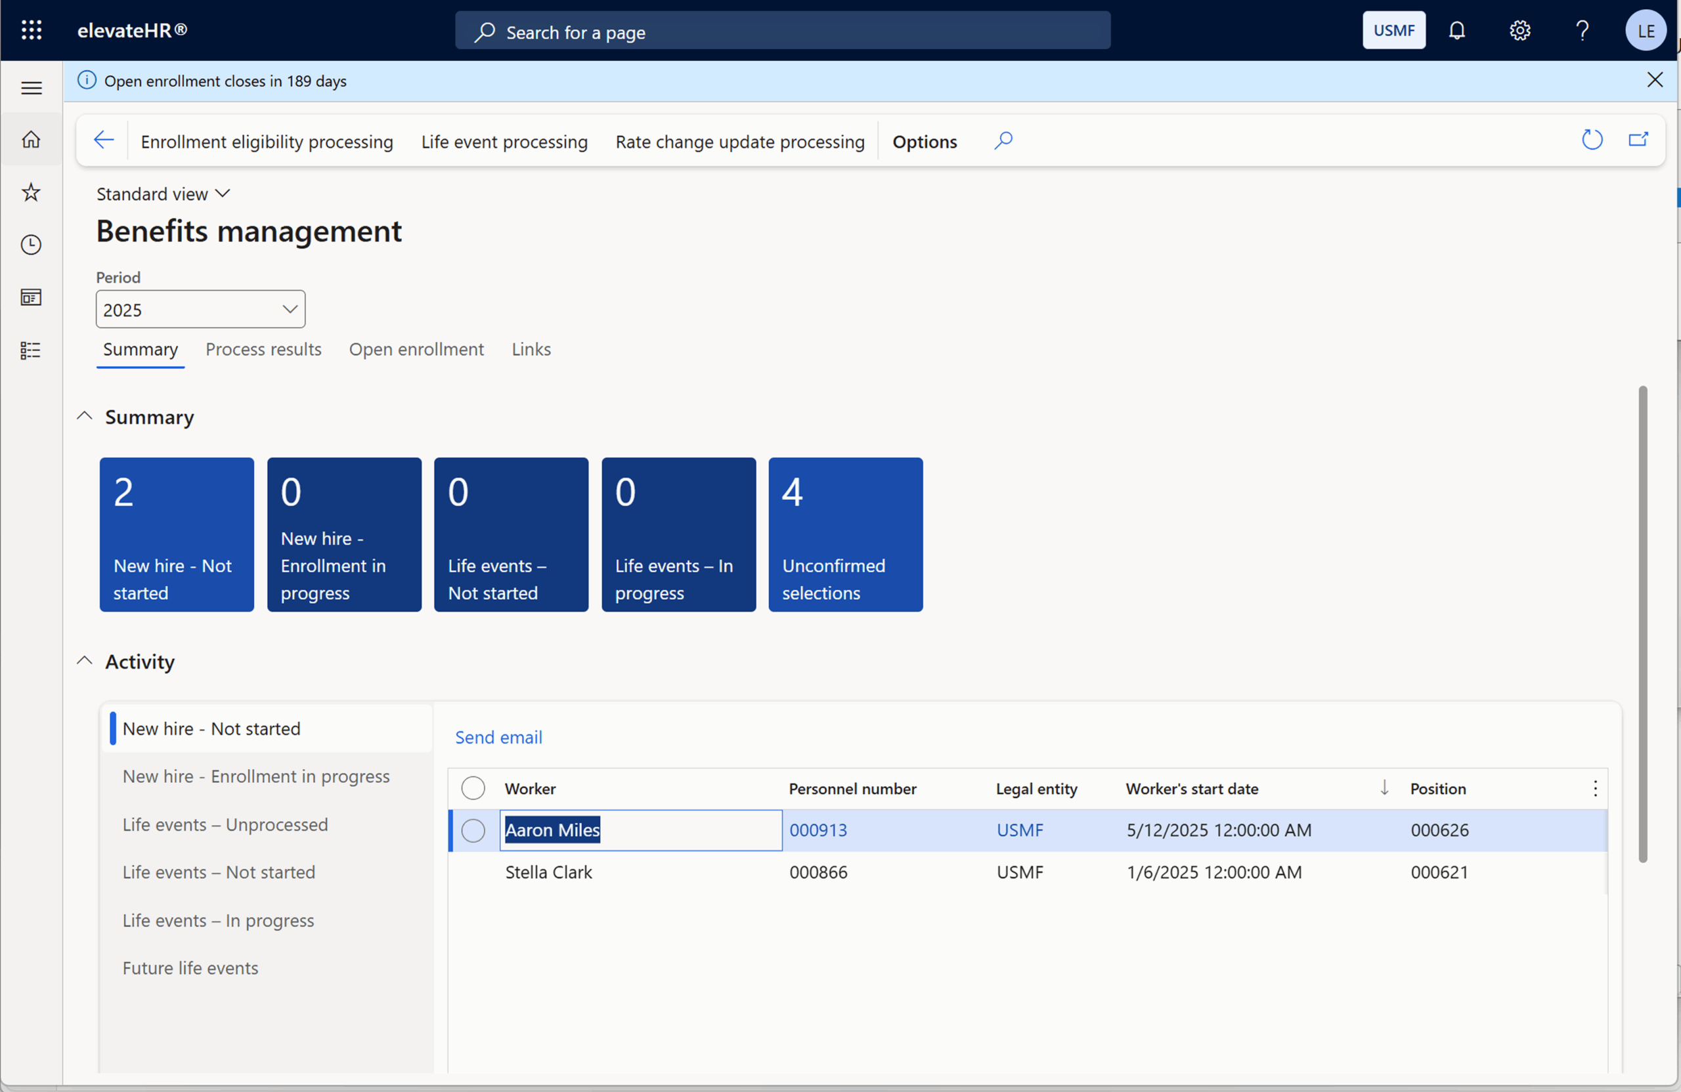The width and height of the screenshot is (1681, 1092).
Task: Click the Send email link
Action: 498,737
